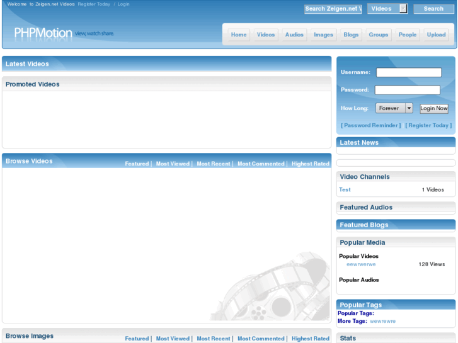Open the Groups nav tab

click(x=378, y=35)
